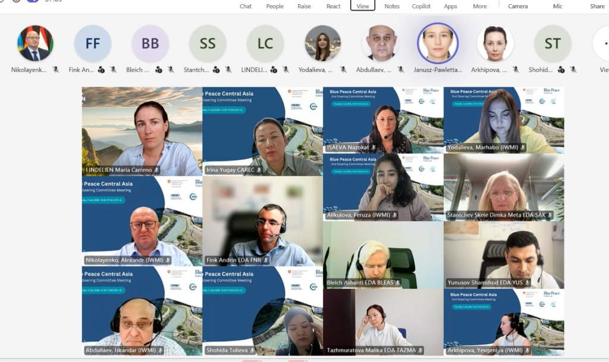Raise your hand with Raise button
This screenshot has height=362, width=609.
tap(304, 6)
